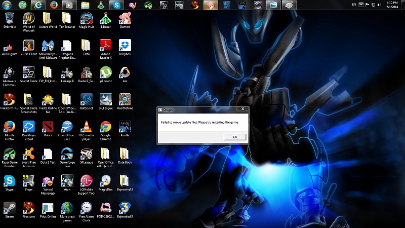Open the Paint palette taskbar icon
The image size is (405, 228).
click(x=289, y=5)
